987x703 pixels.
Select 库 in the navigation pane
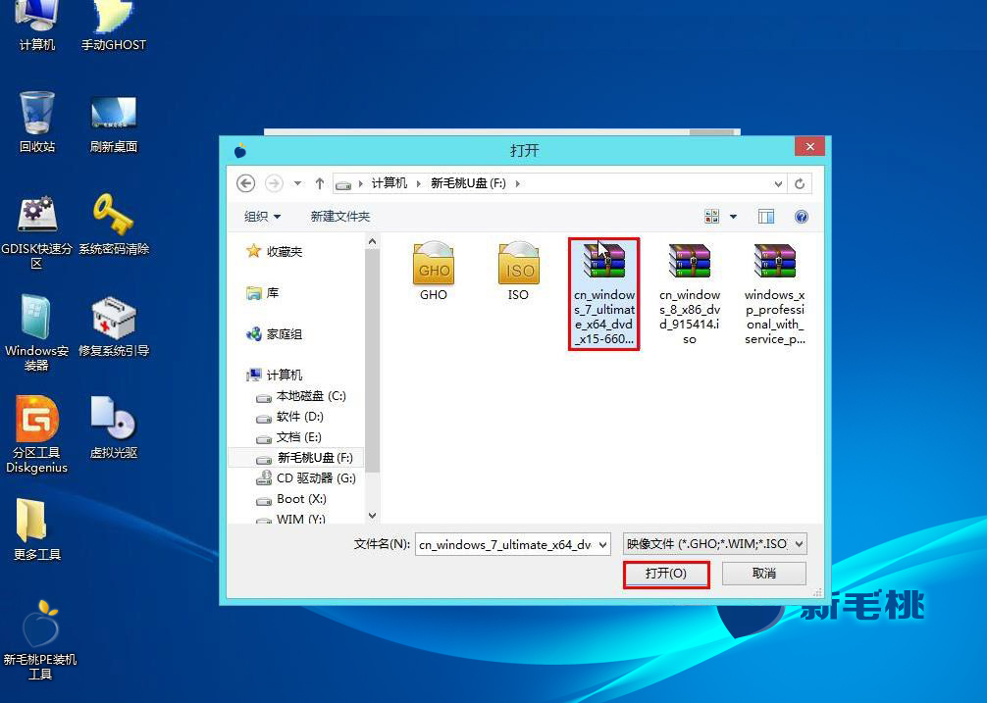263,293
